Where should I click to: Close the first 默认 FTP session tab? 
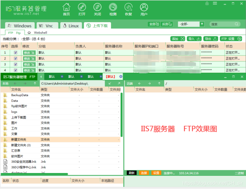tap(62, 77)
